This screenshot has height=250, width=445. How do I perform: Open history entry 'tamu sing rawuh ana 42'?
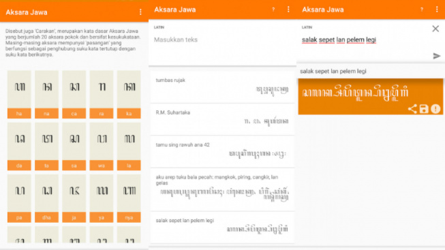coord(222,152)
